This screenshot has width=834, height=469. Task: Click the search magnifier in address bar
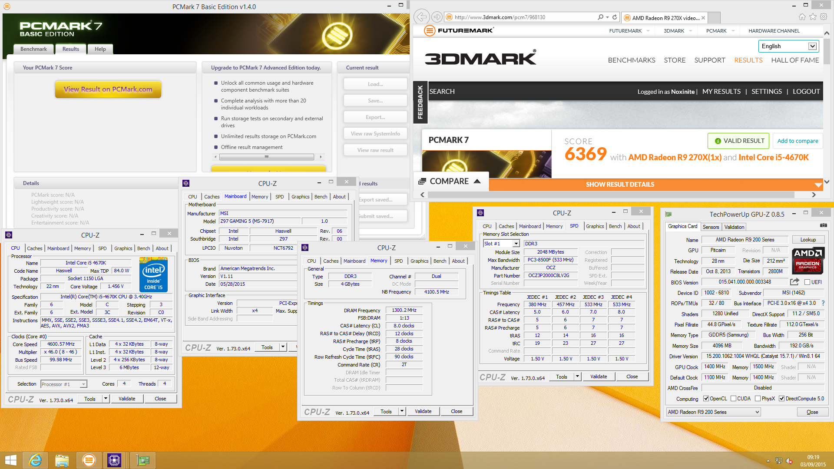point(600,17)
